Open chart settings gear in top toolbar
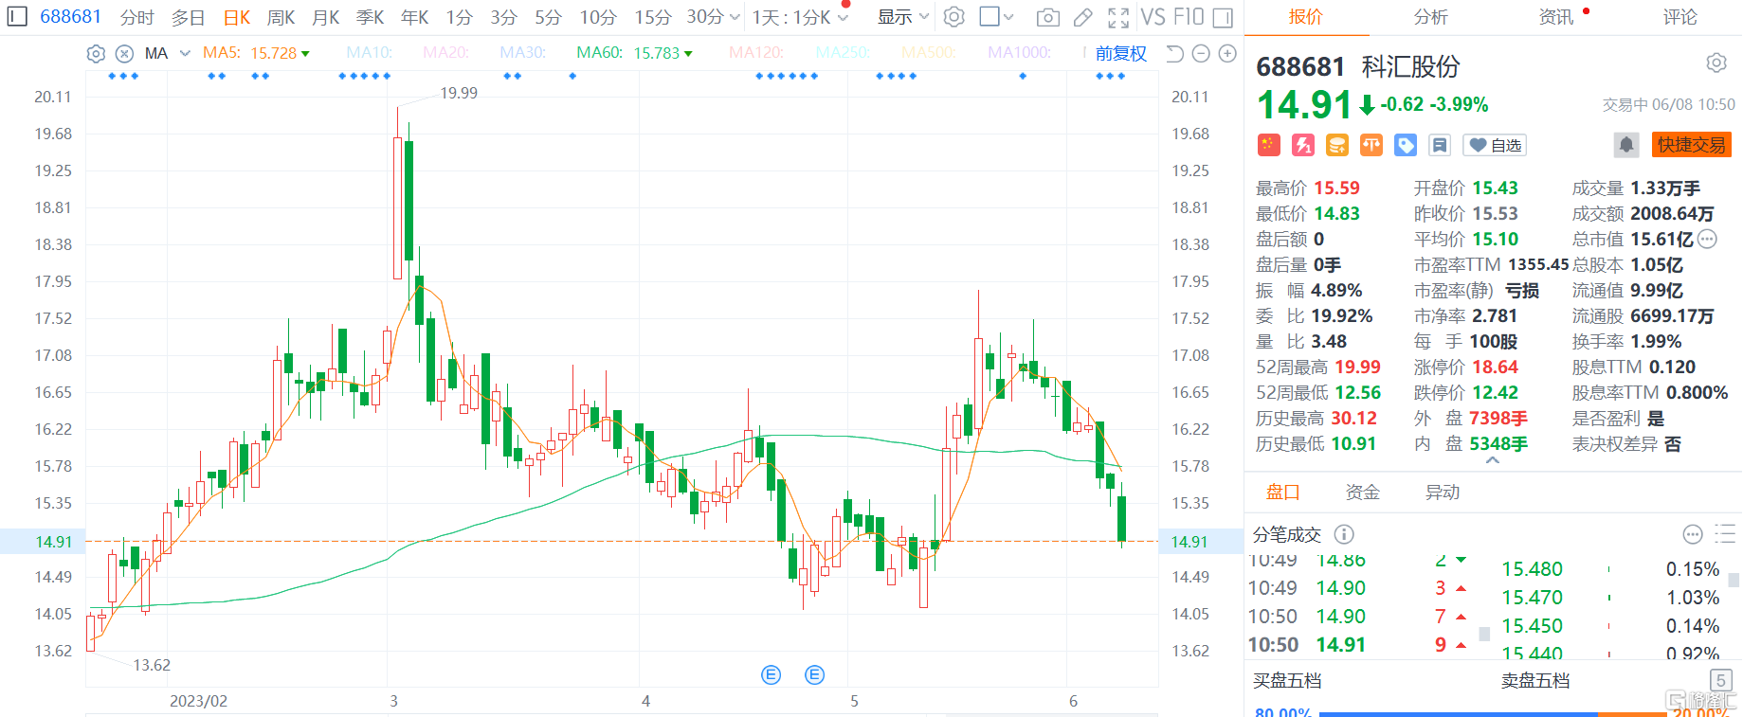Viewport: 1743px width, 717px height. 954,17
